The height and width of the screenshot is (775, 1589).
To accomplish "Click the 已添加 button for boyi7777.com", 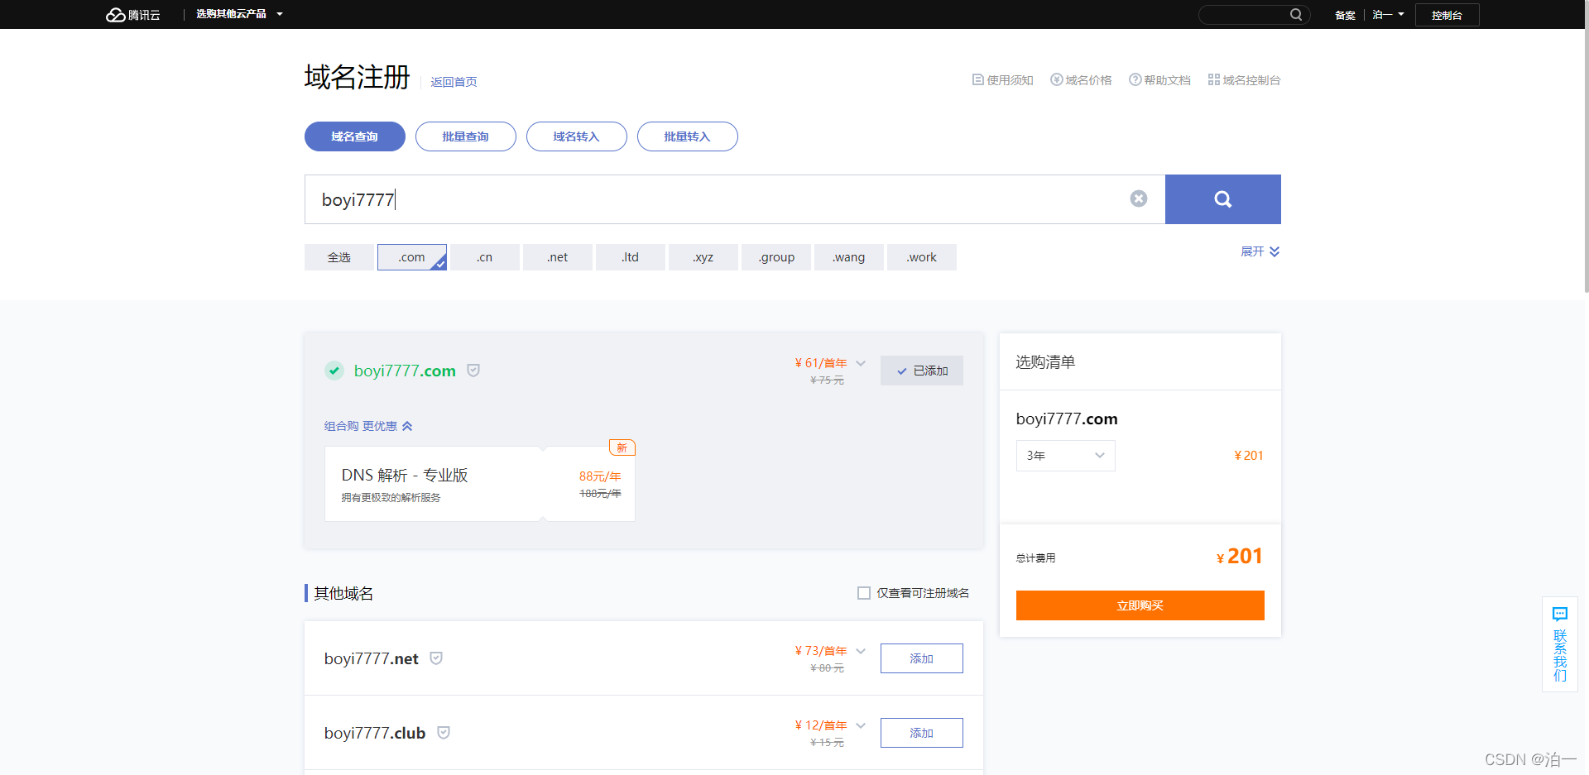I will pyautogui.click(x=922, y=371).
